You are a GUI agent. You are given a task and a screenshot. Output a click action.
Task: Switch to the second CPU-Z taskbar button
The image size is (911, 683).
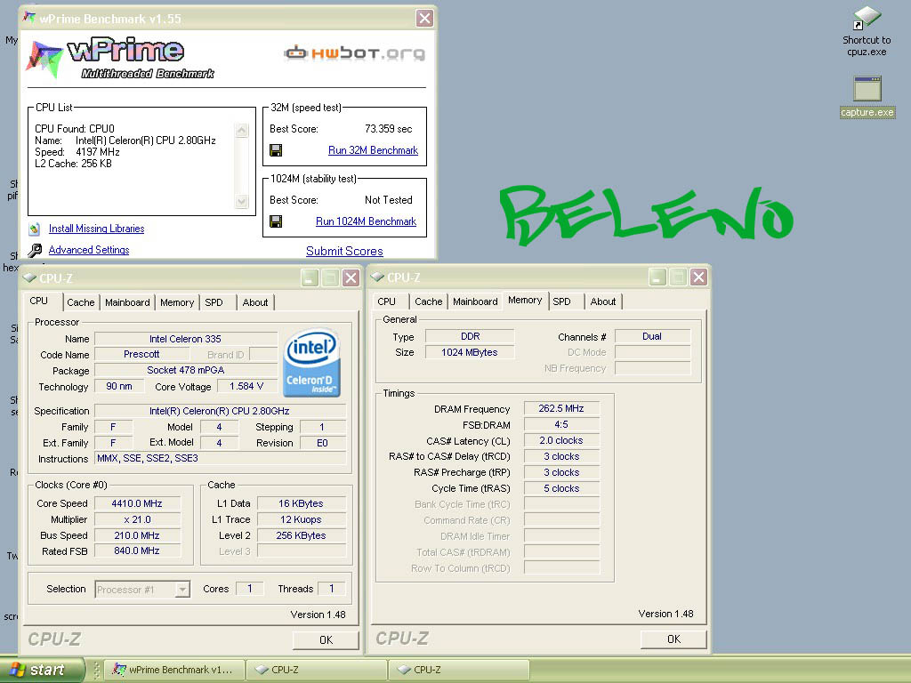[x=459, y=670]
